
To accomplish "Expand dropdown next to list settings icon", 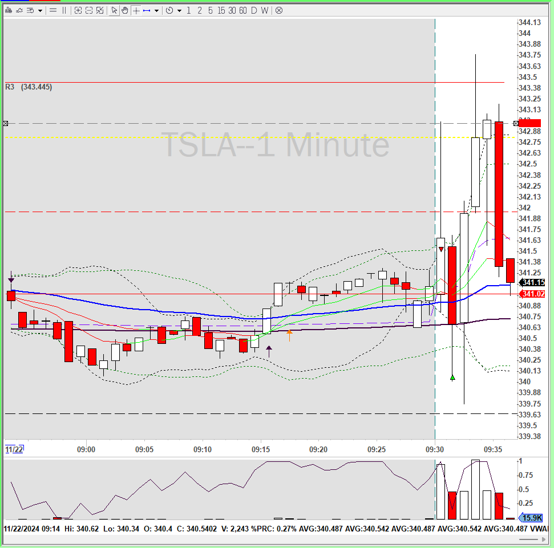I will [x=40, y=11].
